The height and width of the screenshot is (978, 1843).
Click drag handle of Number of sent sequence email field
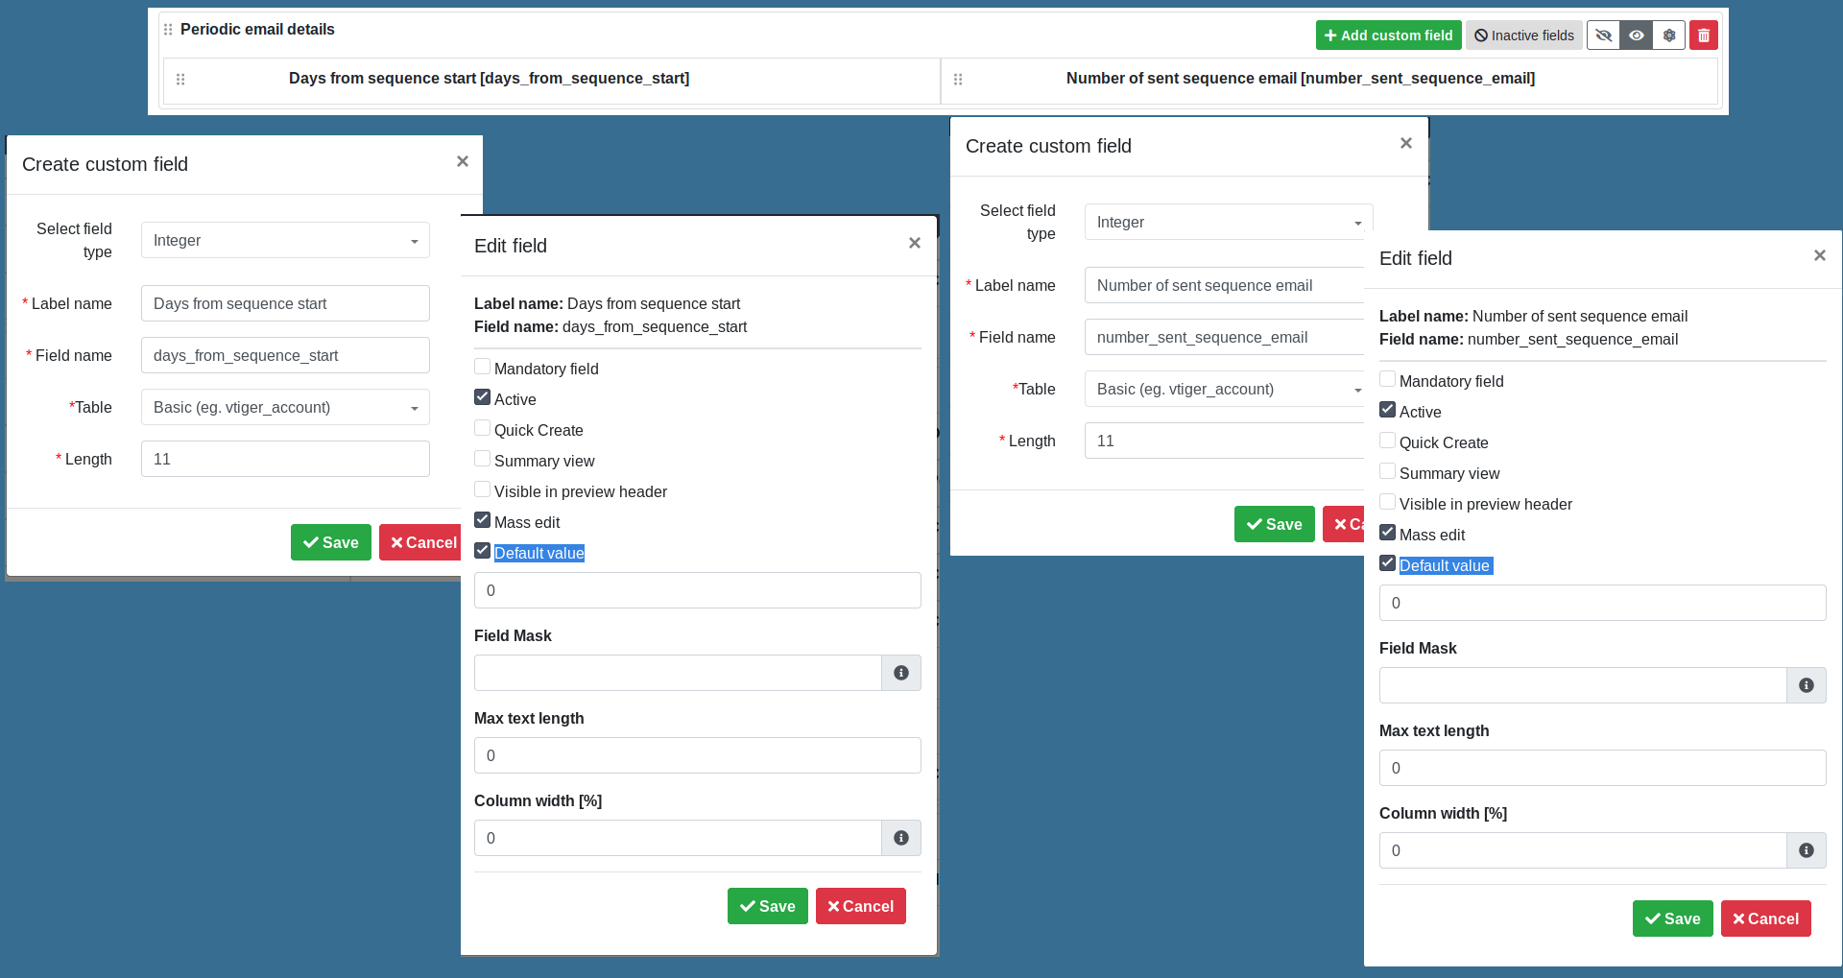point(958,79)
